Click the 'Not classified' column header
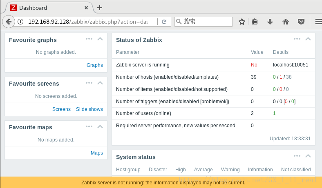This screenshot has width=322, height=188. [296, 170]
